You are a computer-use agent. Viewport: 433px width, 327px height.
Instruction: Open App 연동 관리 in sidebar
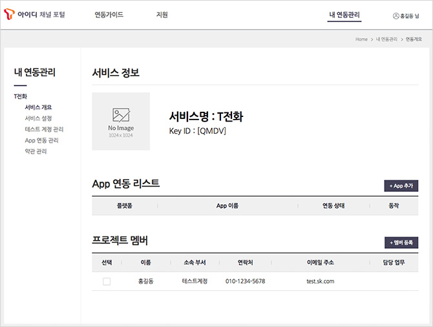[x=41, y=140]
